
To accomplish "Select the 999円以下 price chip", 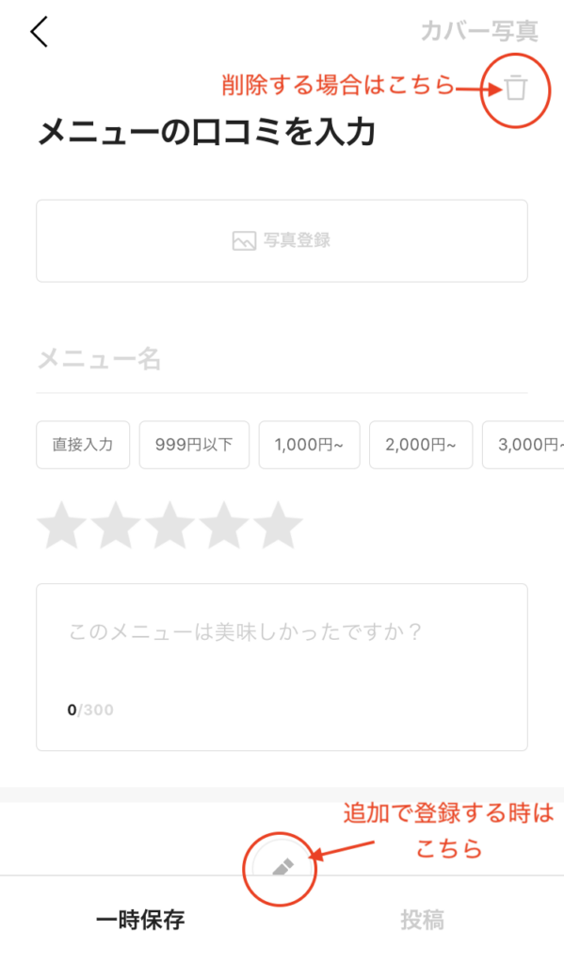I will pos(194,445).
